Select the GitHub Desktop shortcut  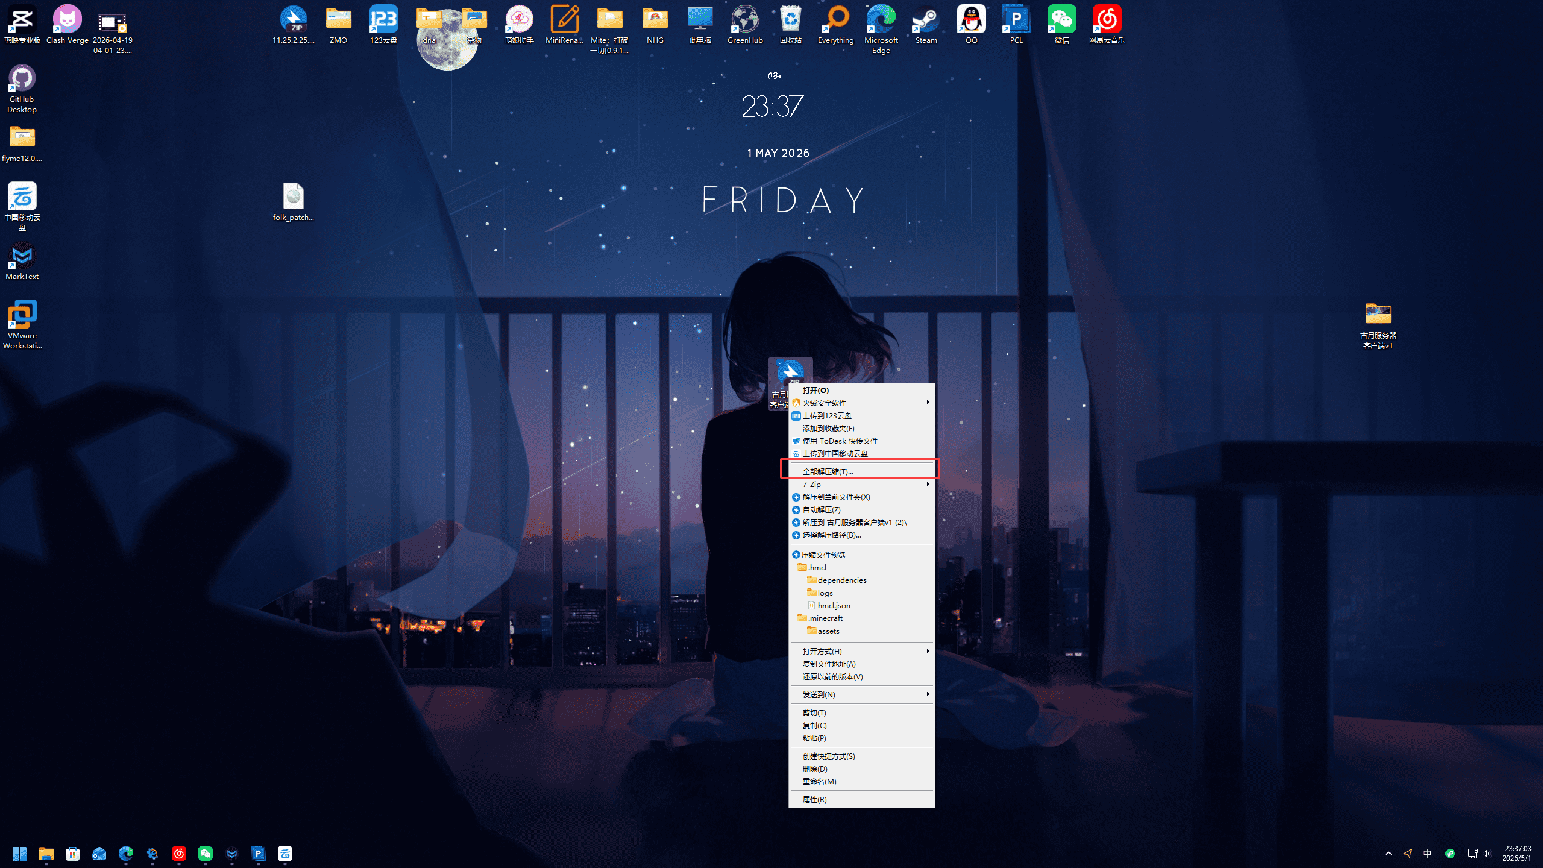coord(22,89)
